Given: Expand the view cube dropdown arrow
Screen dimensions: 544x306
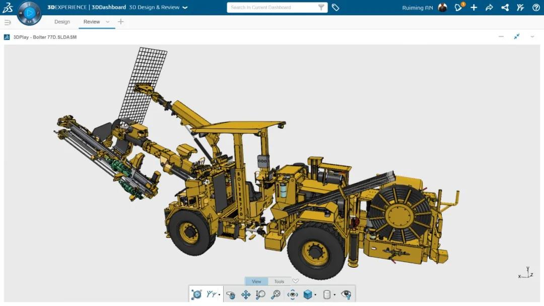Looking at the screenshot, I should 315,295.
